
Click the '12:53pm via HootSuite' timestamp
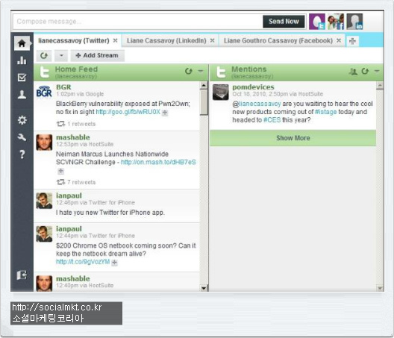pyautogui.click(x=84, y=144)
